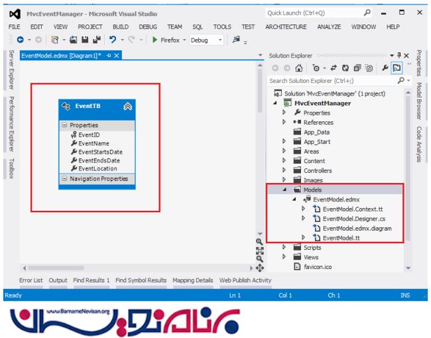Open the DEBUG menu
Screen dimensions: 431x338
point(148,27)
